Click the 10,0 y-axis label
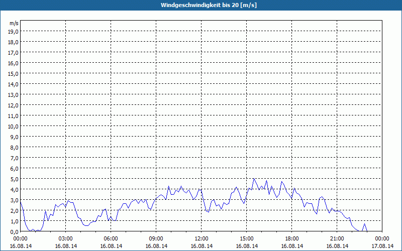The image size is (402, 251). point(14,127)
